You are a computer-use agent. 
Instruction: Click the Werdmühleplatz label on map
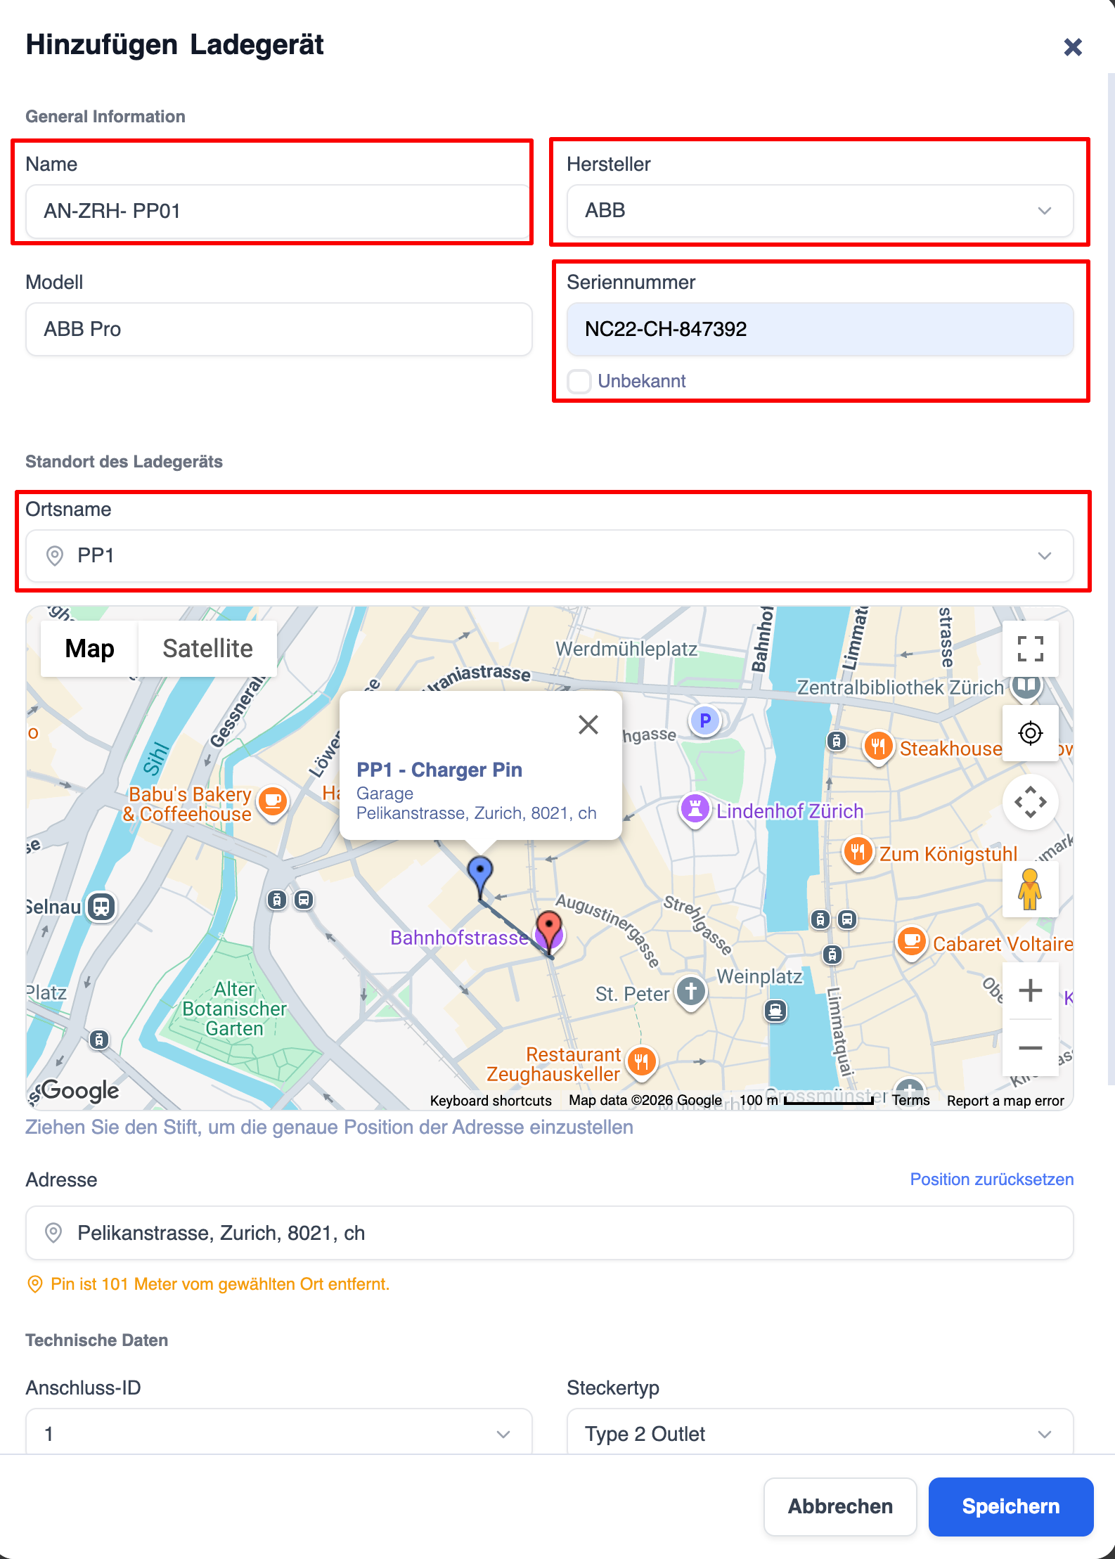click(626, 649)
